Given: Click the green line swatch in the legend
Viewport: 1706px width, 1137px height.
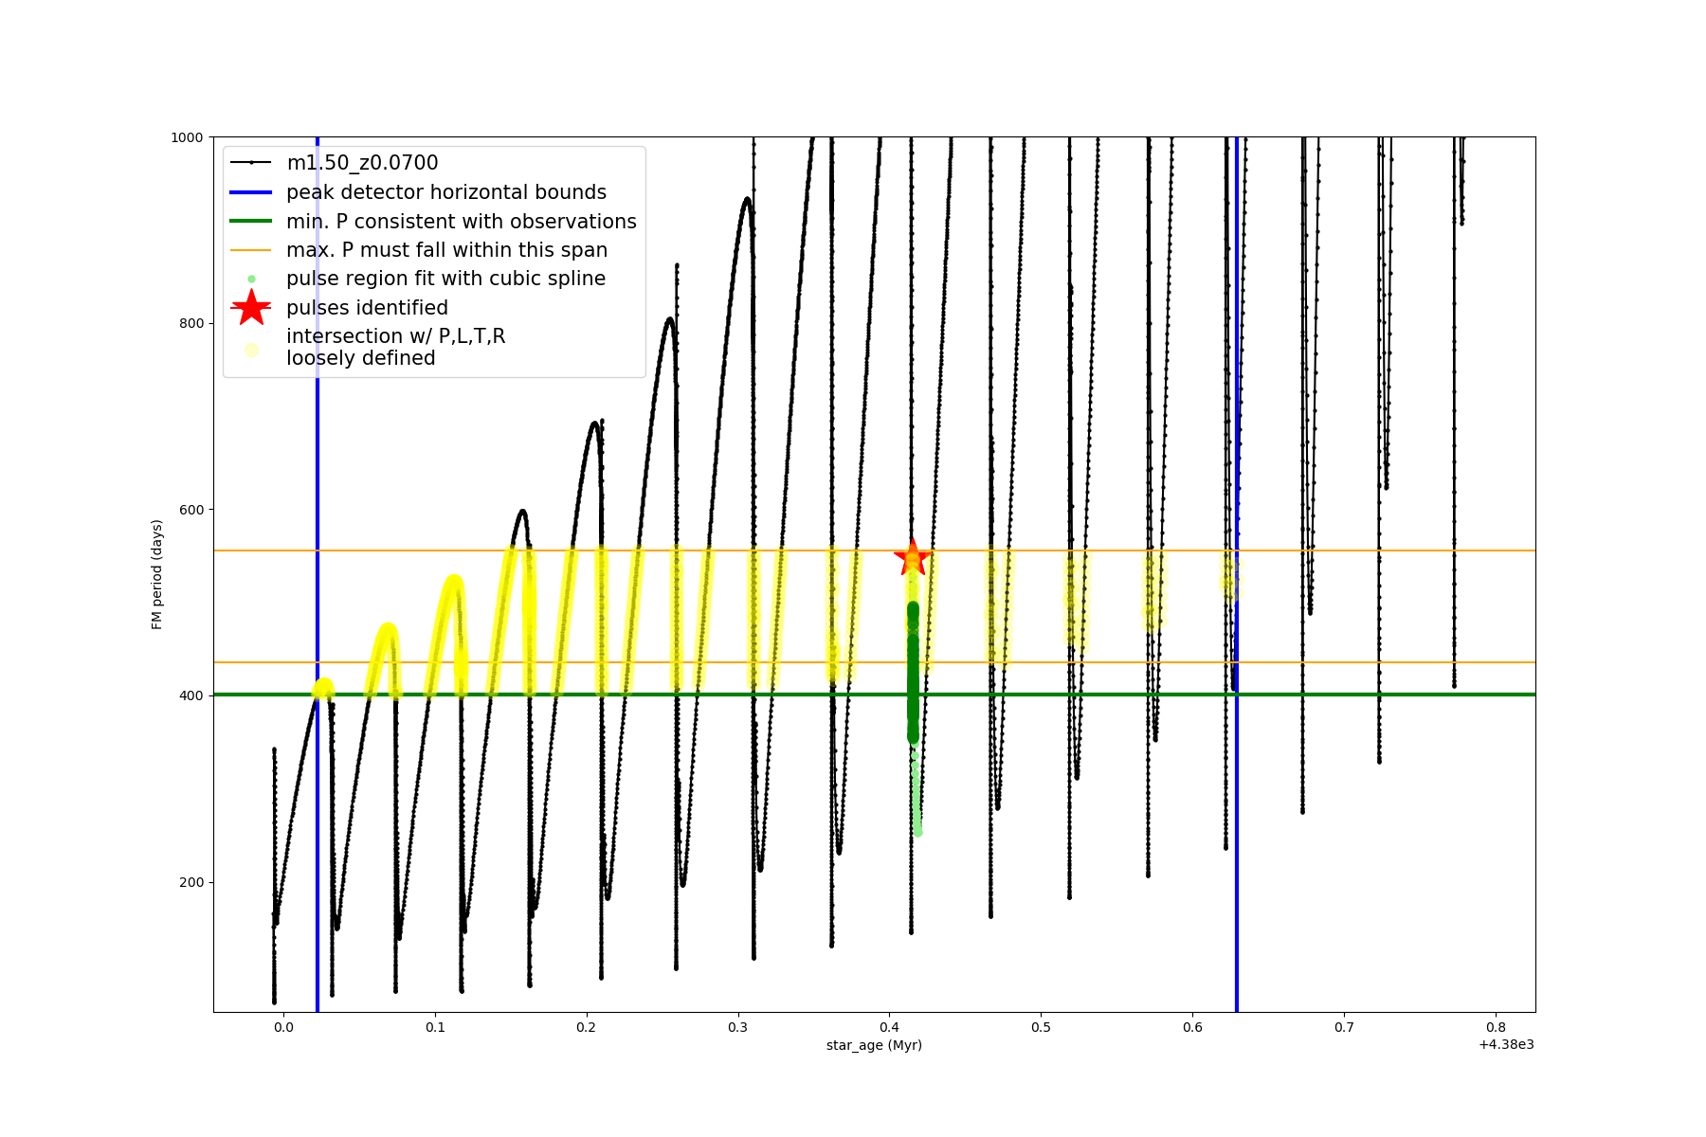Looking at the screenshot, I should coord(251,221).
